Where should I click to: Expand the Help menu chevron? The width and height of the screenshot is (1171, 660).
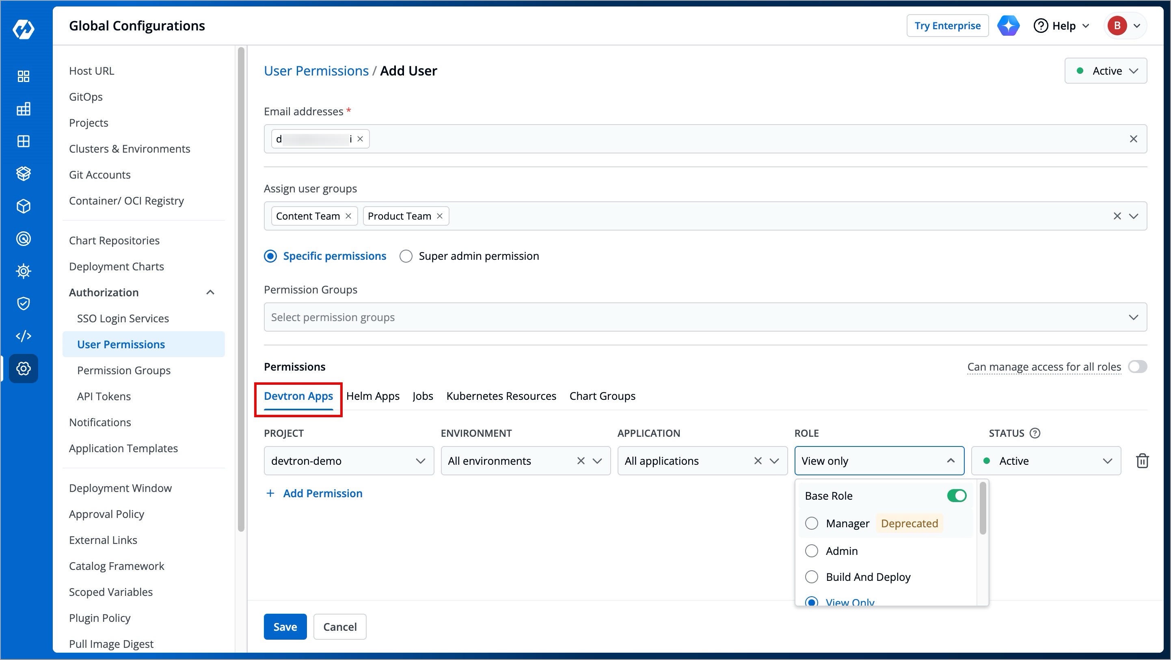(1086, 26)
